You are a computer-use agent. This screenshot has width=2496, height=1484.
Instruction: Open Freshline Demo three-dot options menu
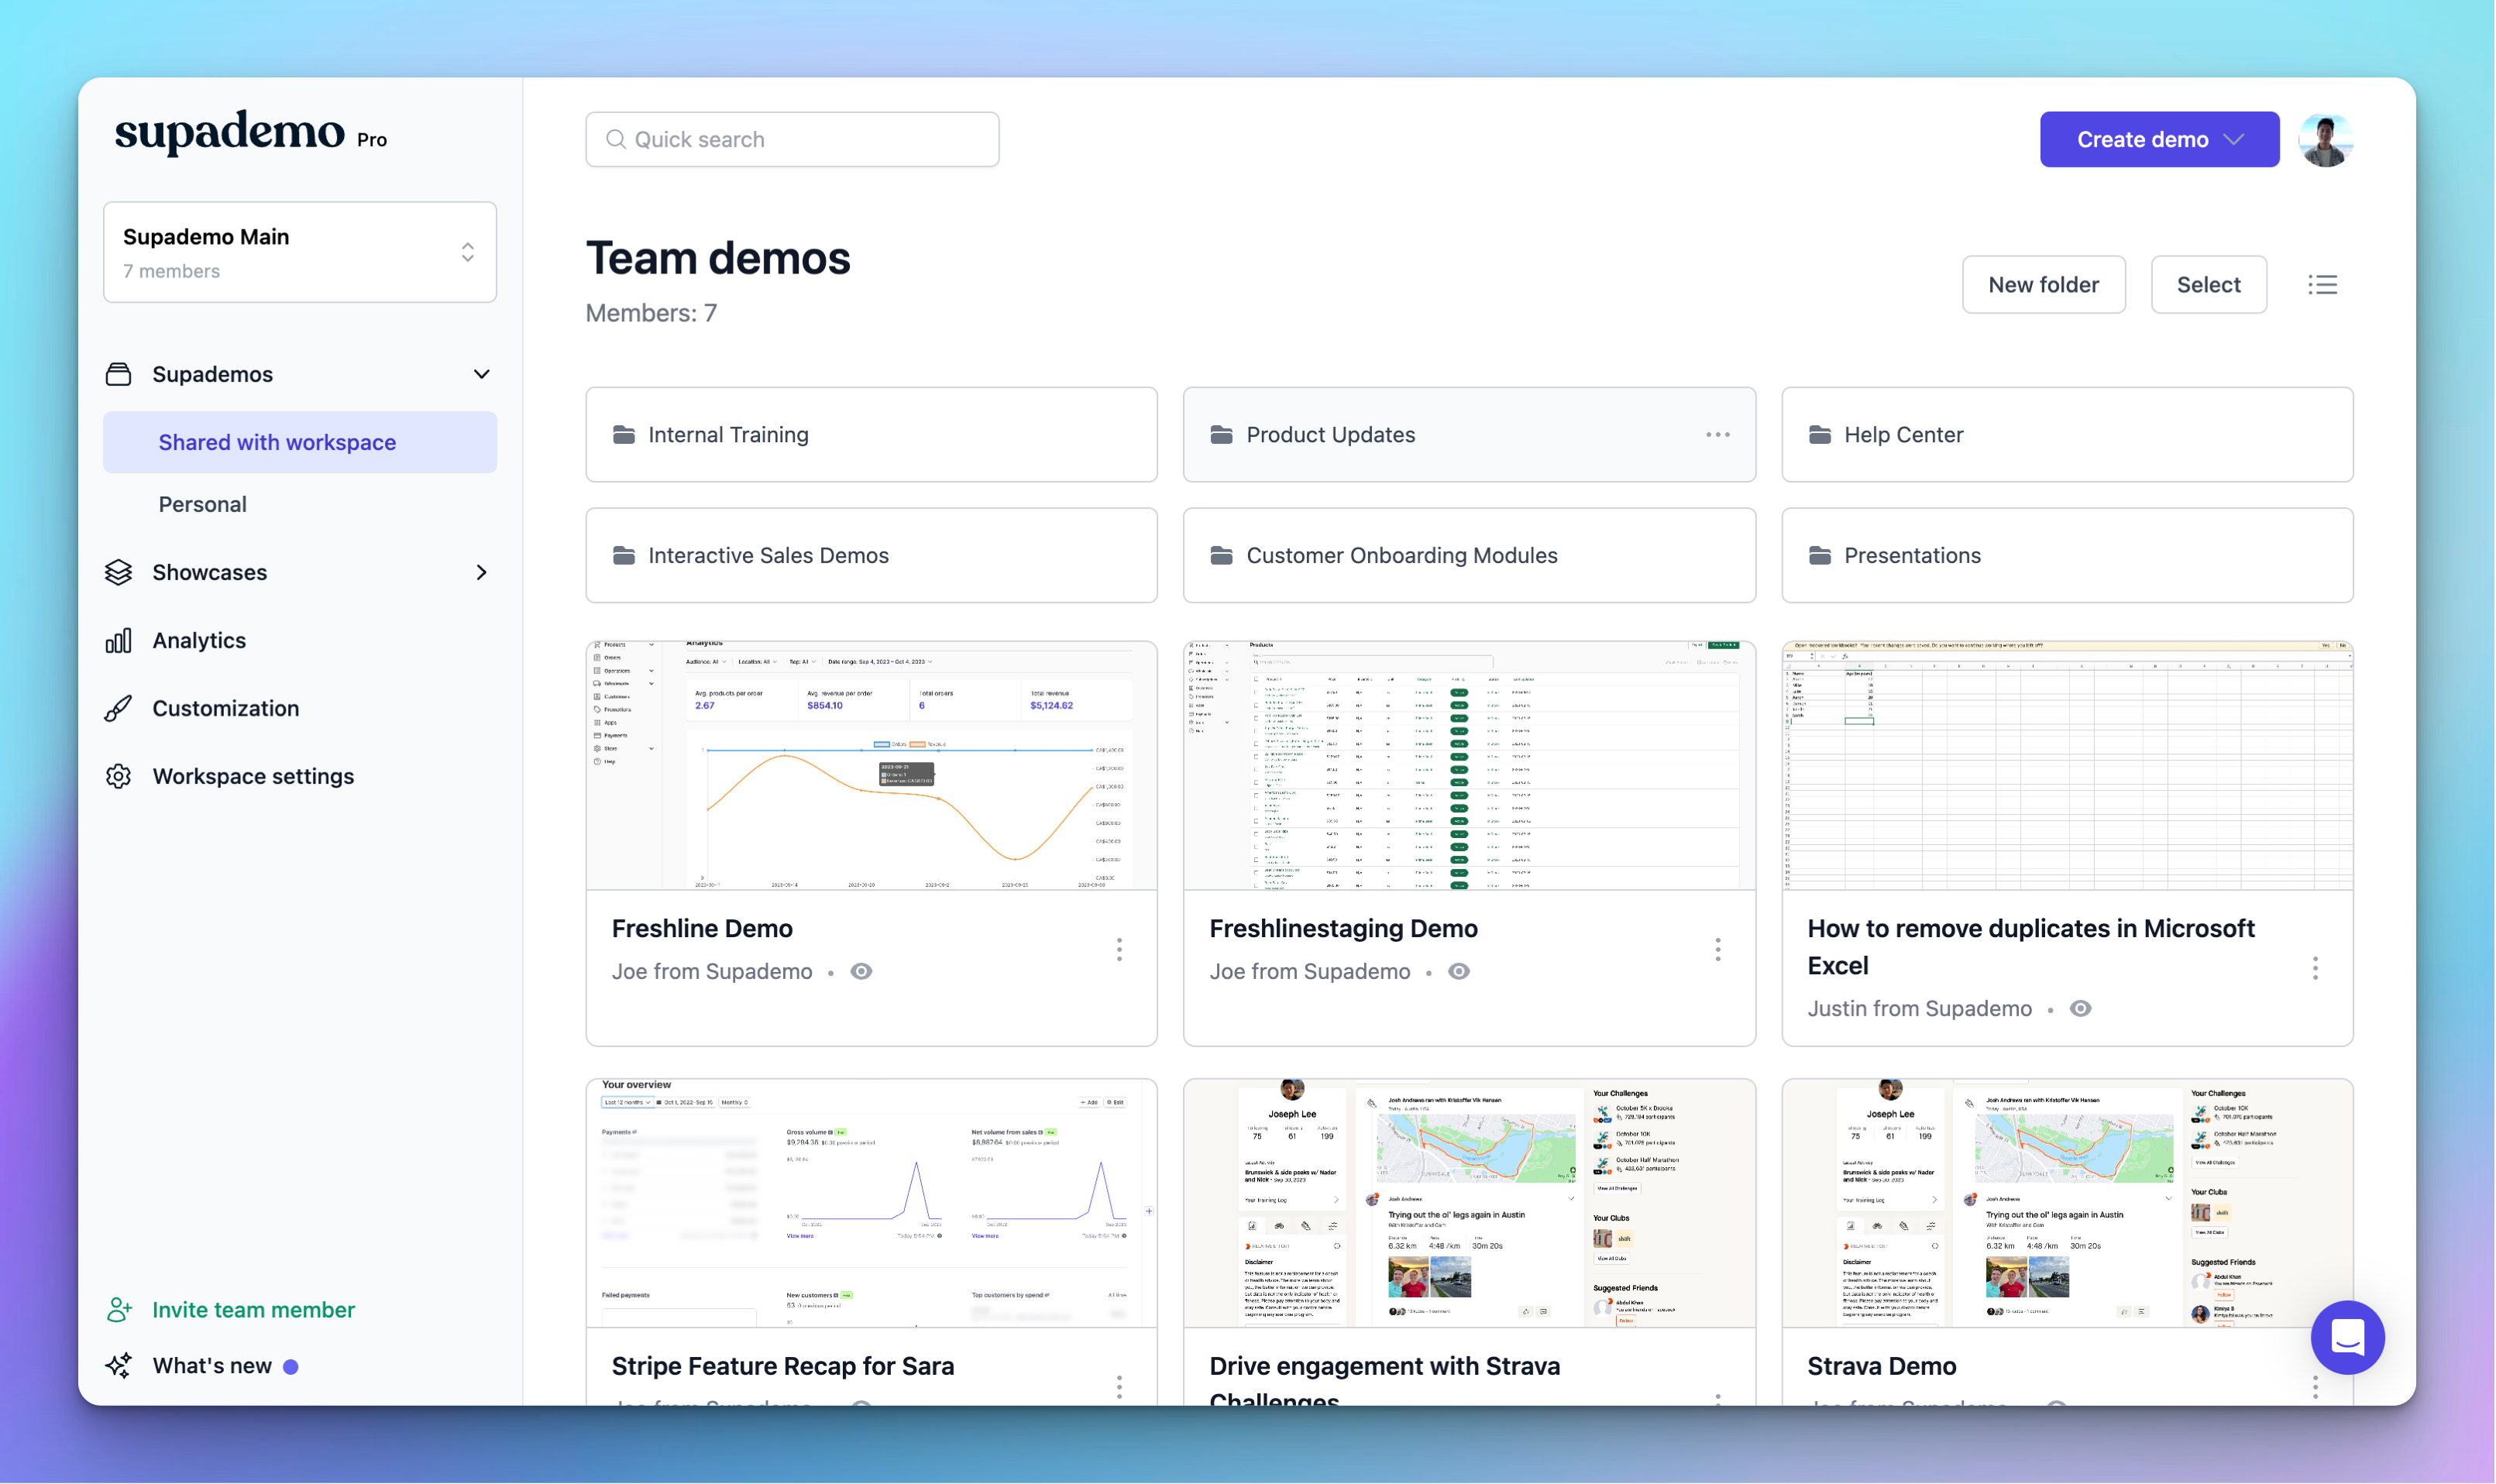1119,949
